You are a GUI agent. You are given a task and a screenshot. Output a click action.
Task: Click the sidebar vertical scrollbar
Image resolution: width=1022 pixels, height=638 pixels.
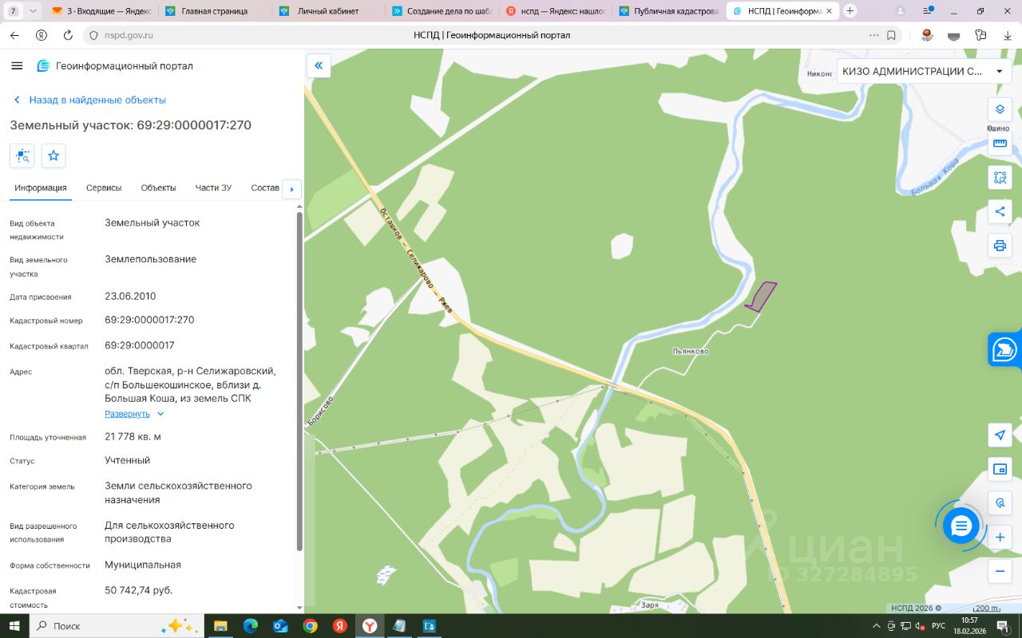coord(299,381)
